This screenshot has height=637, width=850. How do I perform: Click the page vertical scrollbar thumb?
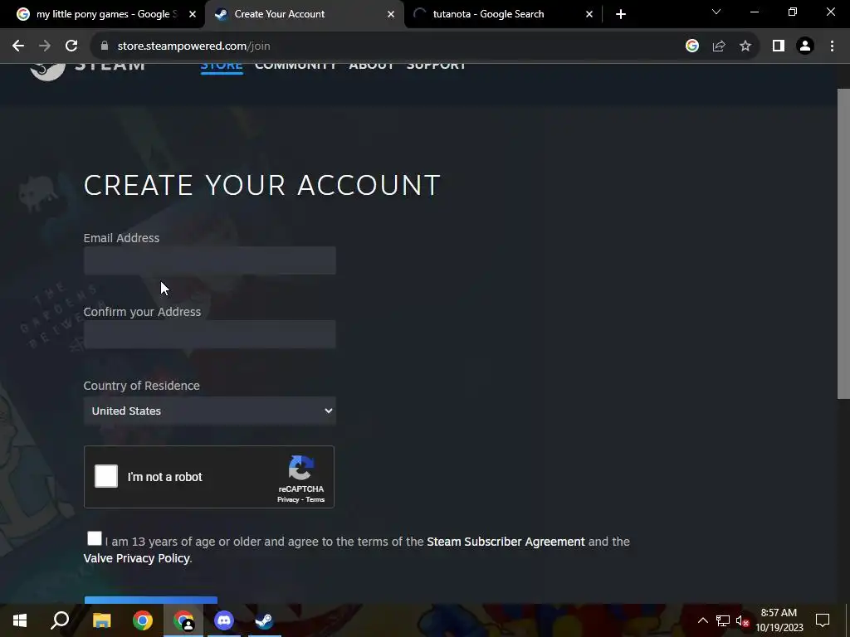843,244
